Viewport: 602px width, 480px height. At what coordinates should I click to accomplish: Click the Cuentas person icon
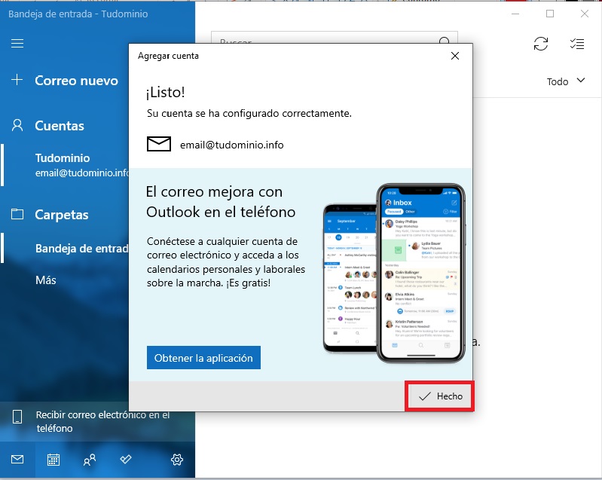17,125
